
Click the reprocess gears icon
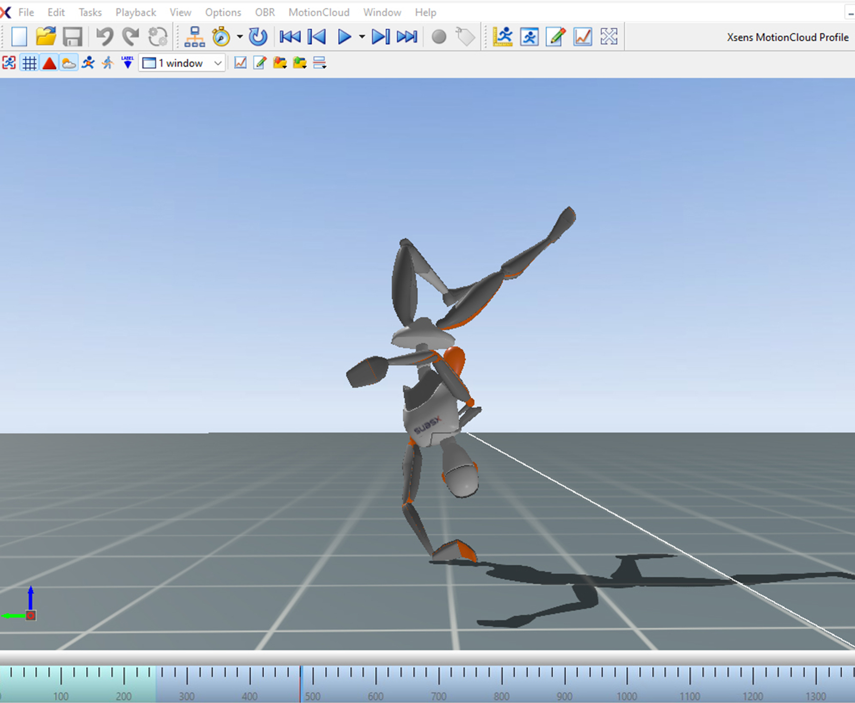[x=158, y=37]
